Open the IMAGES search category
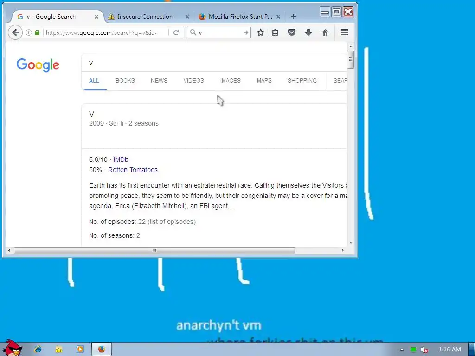The width and height of the screenshot is (475, 356). point(230,81)
